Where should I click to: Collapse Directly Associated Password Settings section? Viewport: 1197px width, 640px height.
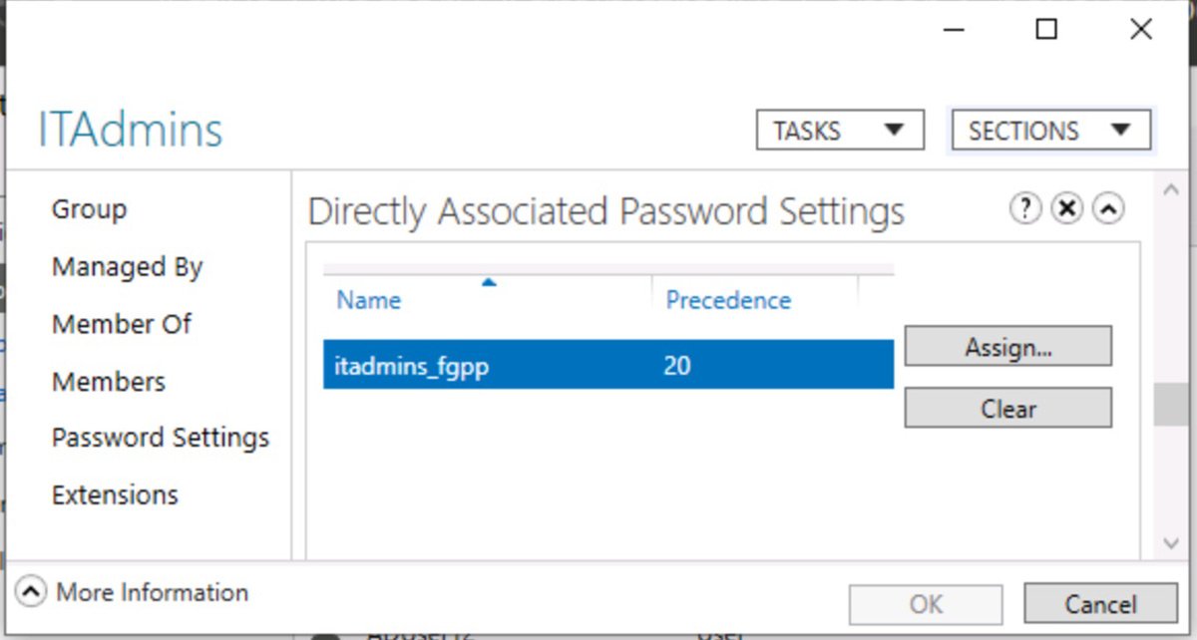tap(1108, 208)
